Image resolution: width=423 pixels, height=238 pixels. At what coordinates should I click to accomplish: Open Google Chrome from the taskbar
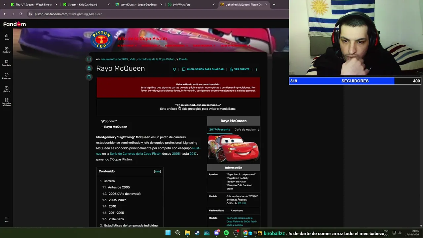point(245,233)
